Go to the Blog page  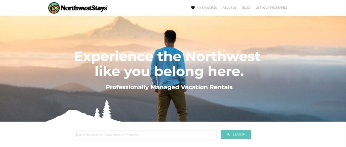[x=246, y=8]
